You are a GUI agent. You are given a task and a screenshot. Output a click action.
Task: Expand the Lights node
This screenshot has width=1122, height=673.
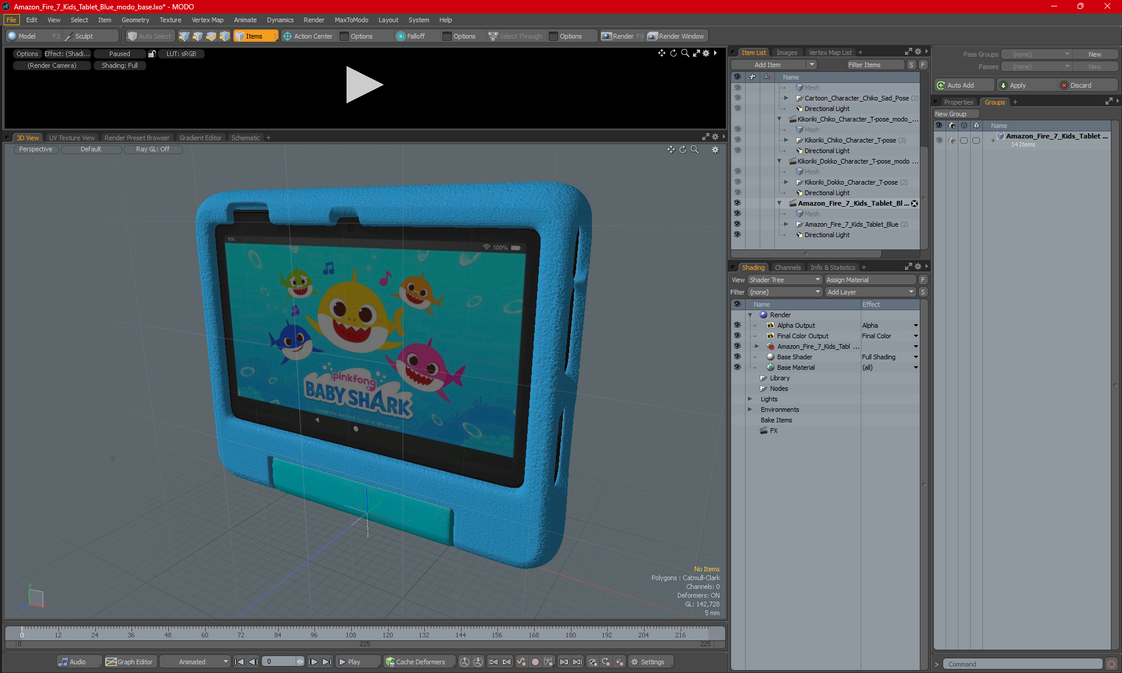click(750, 399)
